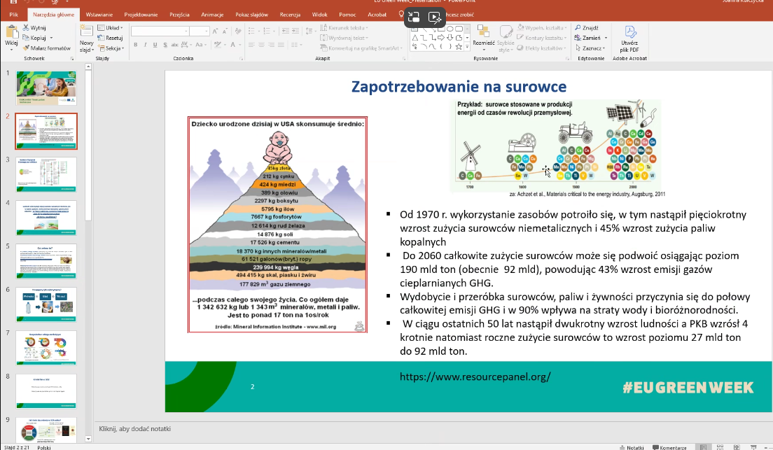Open the Widok ribbon tab
773x450 pixels.
click(319, 14)
